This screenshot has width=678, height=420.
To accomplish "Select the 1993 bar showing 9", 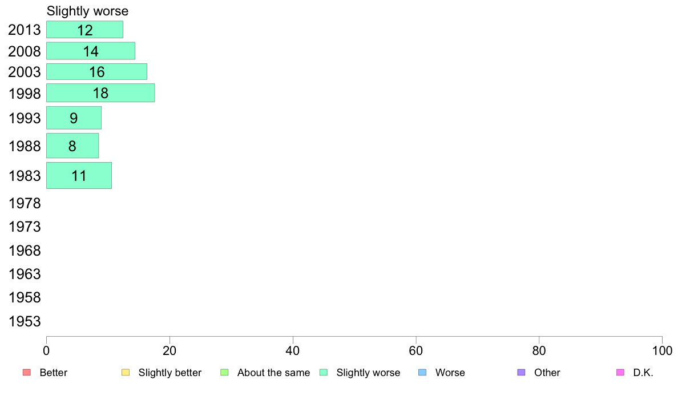I will click(74, 118).
